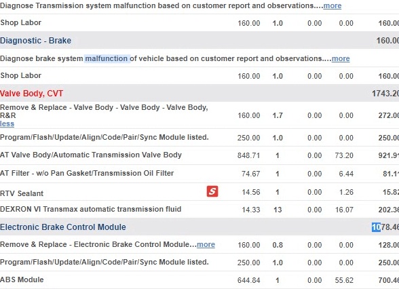This screenshot has height=289, width=399.
Task: Click the Electronic Brake Control Module header
Action: 63,227
